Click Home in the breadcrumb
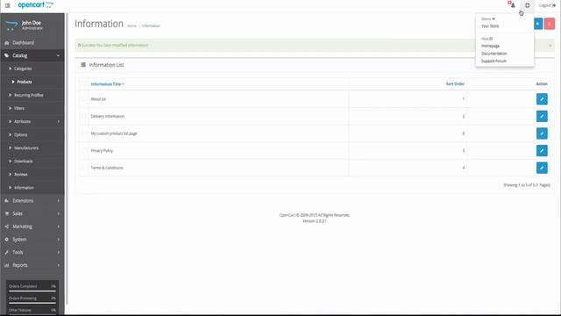Image resolution: width=561 pixels, height=316 pixels. [131, 25]
